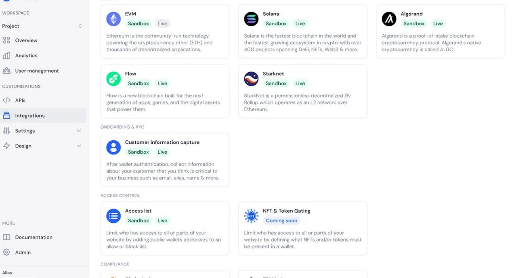Toggle the Flow Live badge
Viewport: 512px width, 278px height.
(x=162, y=84)
